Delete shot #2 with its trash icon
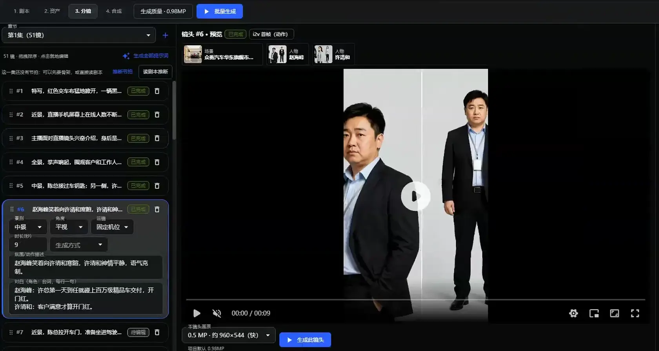This screenshot has width=659, height=351. [x=157, y=115]
